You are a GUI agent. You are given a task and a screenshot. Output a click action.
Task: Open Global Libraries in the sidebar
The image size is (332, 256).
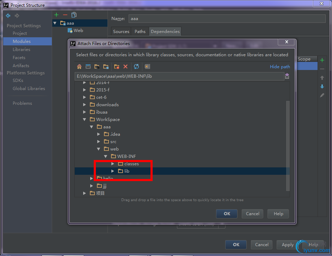pos(29,89)
